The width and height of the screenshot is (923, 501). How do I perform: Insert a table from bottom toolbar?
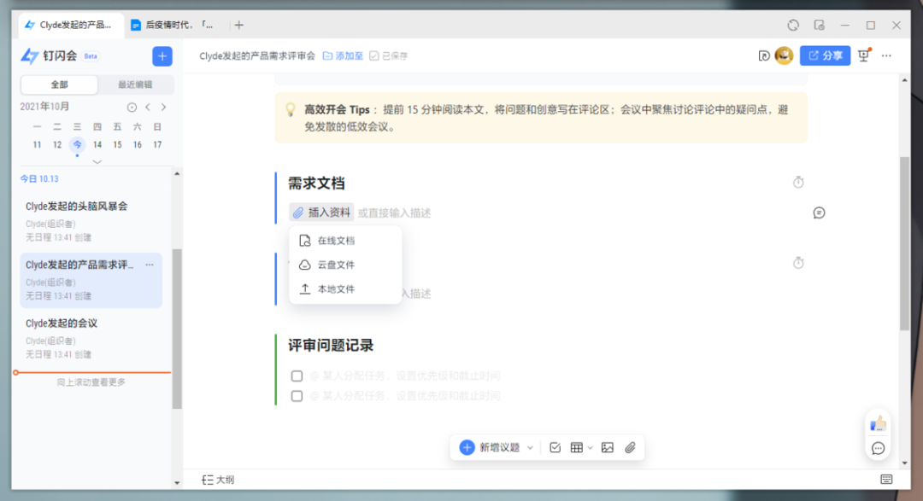(577, 448)
